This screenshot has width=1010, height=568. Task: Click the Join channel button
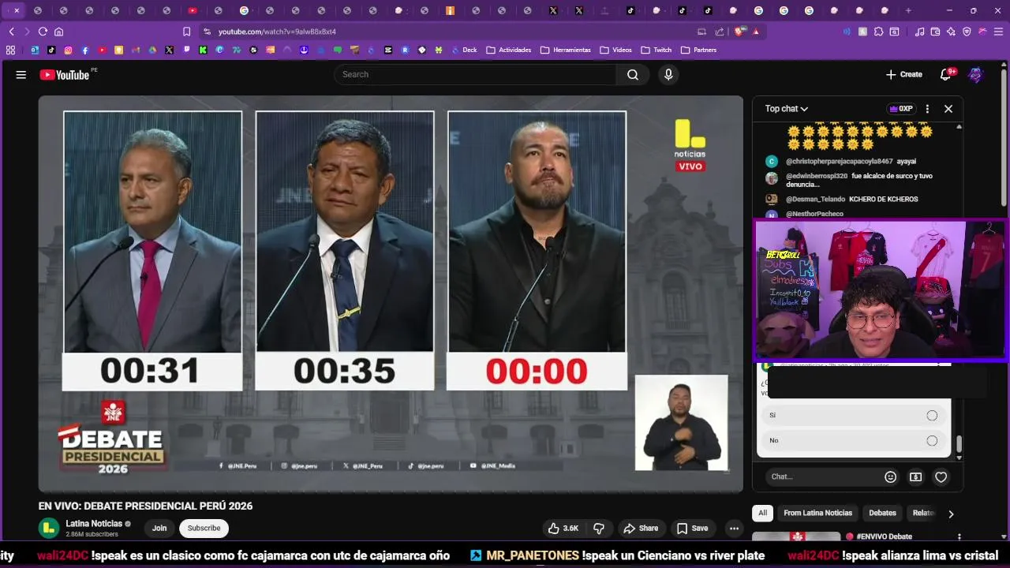point(159,528)
